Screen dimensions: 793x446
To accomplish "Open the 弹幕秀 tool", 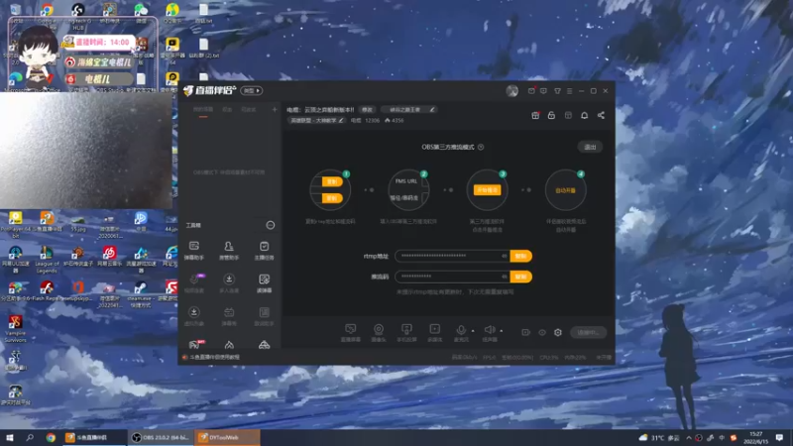I will point(229,316).
